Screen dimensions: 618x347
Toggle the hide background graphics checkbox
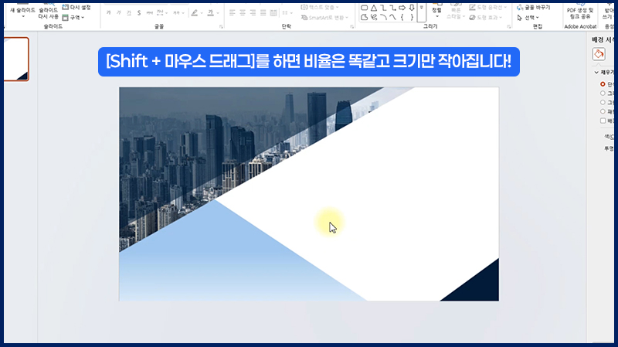(603, 121)
